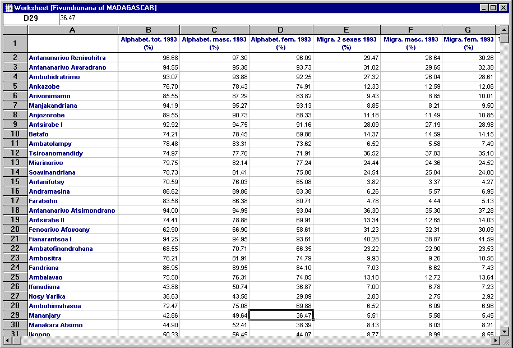Screen dimensions: 513x348
Task: Click cell value 96.68 in column B
Action: tap(149, 58)
